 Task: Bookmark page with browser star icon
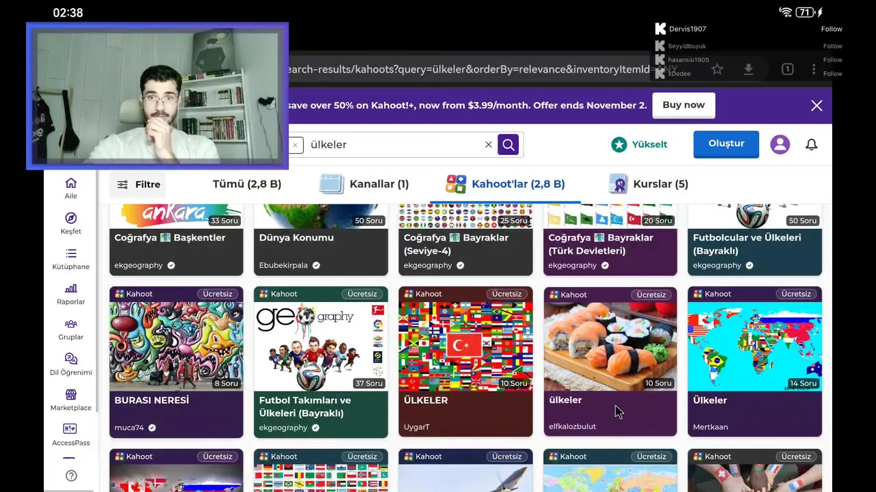click(x=717, y=69)
